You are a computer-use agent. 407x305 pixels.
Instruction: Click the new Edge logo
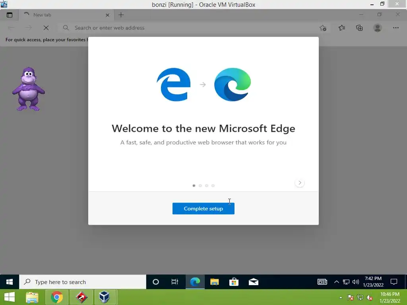click(x=233, y=85)
